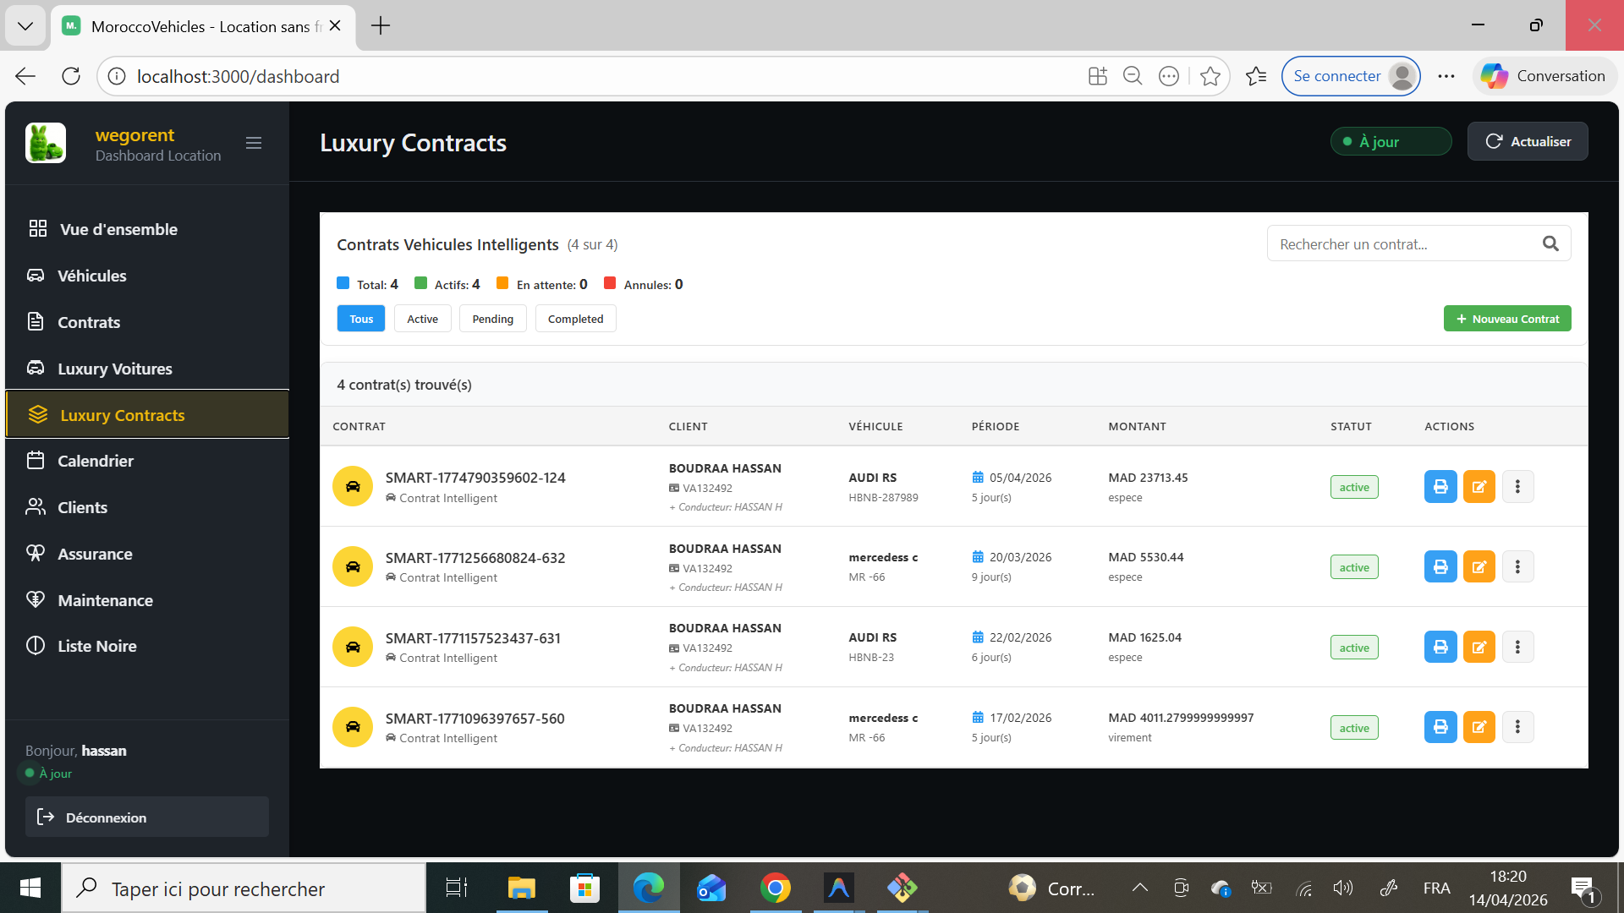Click the Actualiser refresh button

tap(1527, 141)
